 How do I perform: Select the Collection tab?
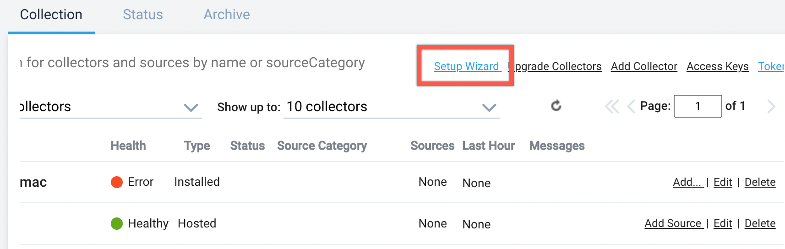pyautogui.click(x=51, y=15)
